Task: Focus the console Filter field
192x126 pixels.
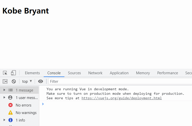Action: pyautogui.click(x=120, y=81)
